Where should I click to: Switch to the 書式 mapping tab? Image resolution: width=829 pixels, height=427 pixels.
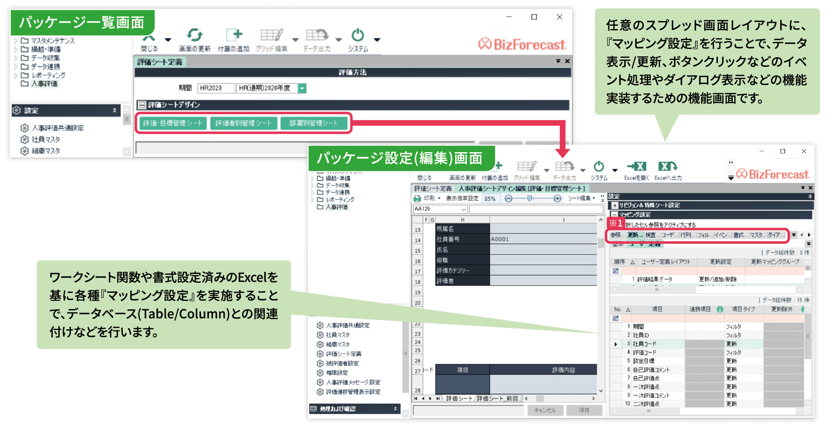coord(740,235)
